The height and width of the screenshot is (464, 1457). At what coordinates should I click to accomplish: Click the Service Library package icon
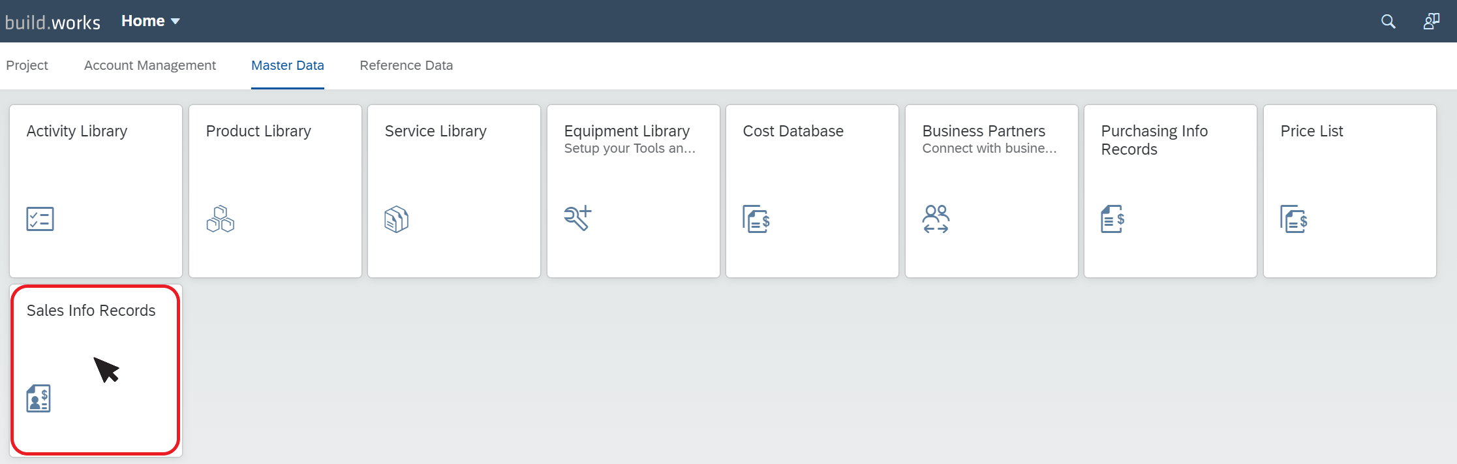(x=397, y=219)
